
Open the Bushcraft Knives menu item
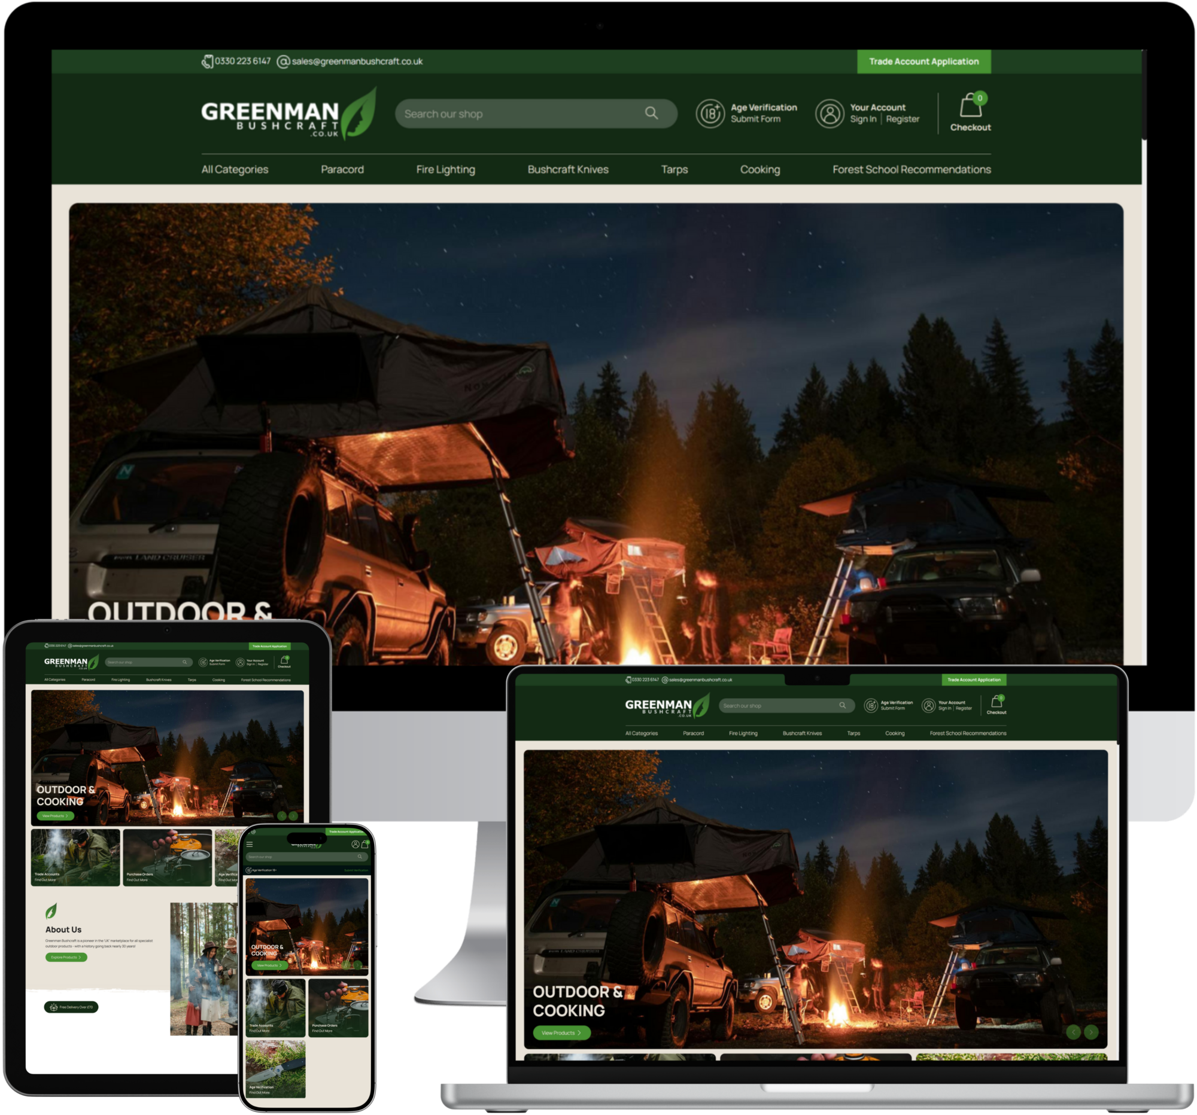(x=567, y=170)
